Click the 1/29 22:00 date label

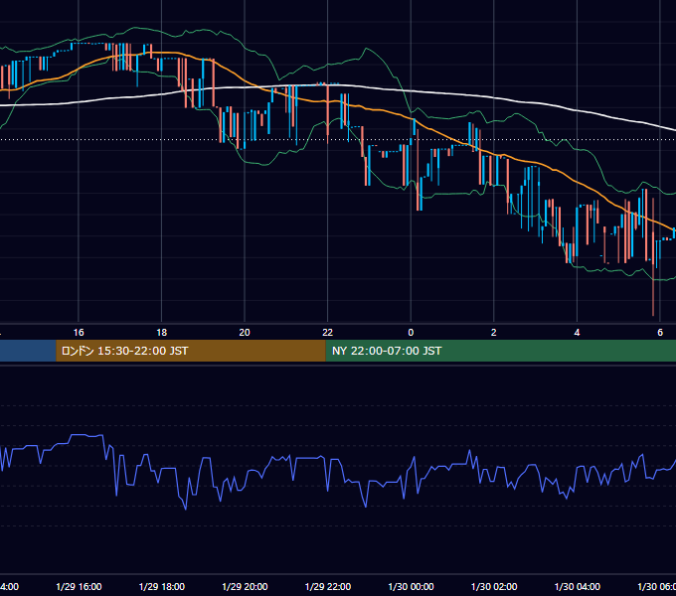click(328, 586)
